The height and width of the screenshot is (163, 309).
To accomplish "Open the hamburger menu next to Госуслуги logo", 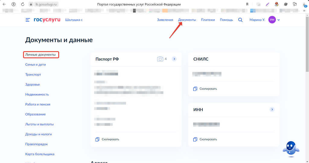I will pos(28,20).
